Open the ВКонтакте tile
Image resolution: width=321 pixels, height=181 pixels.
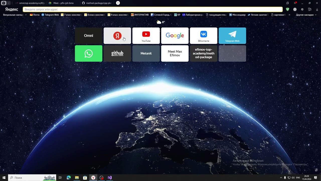tap(204, 36)
